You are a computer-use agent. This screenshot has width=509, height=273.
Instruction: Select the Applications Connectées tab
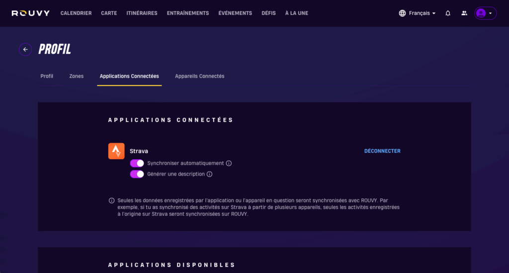[x=129, y=76]
